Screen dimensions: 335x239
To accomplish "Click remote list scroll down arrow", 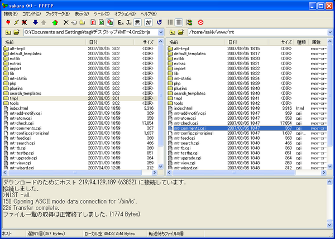I will click(x=330, y=167).
